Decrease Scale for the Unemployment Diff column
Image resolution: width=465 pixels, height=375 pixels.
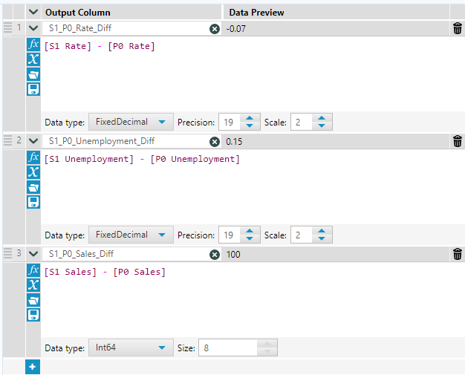pos(322,239)
